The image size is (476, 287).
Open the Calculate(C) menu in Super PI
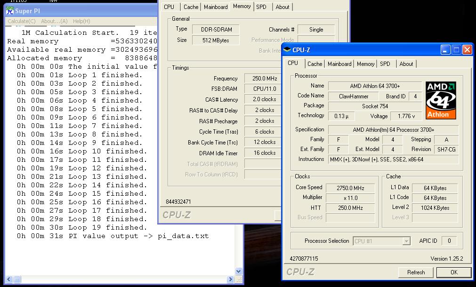[x=22, y=21]
